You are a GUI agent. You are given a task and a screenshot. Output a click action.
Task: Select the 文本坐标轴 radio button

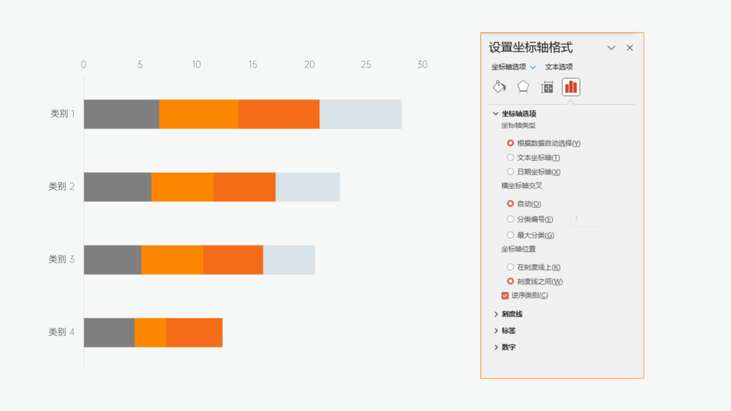tap(510, 157)
